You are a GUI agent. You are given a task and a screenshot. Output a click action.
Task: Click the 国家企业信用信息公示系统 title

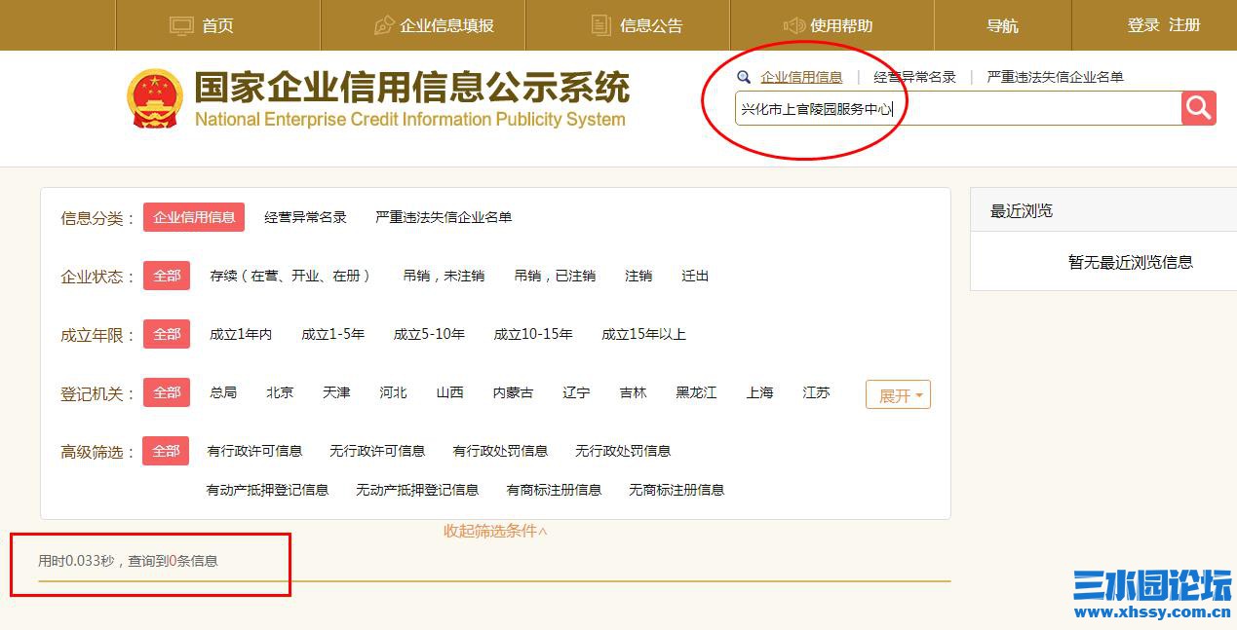click(412, 88)
